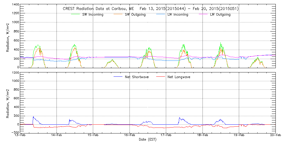Click the blue Net Shortwave legend line
Viewport: 284px width, 142px height.
118,77
